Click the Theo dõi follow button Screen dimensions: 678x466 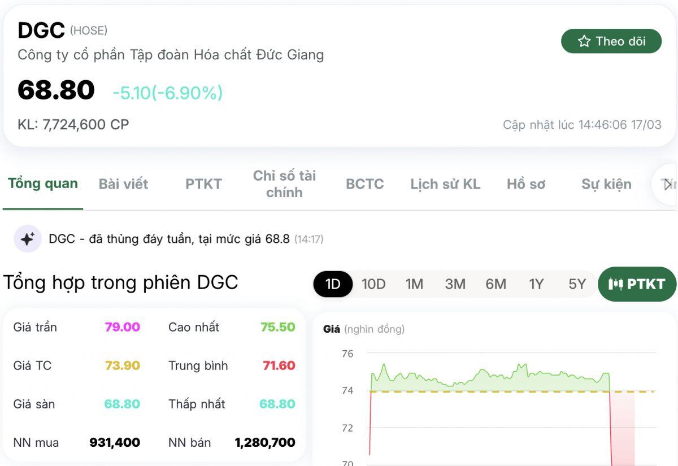[611, 41]
